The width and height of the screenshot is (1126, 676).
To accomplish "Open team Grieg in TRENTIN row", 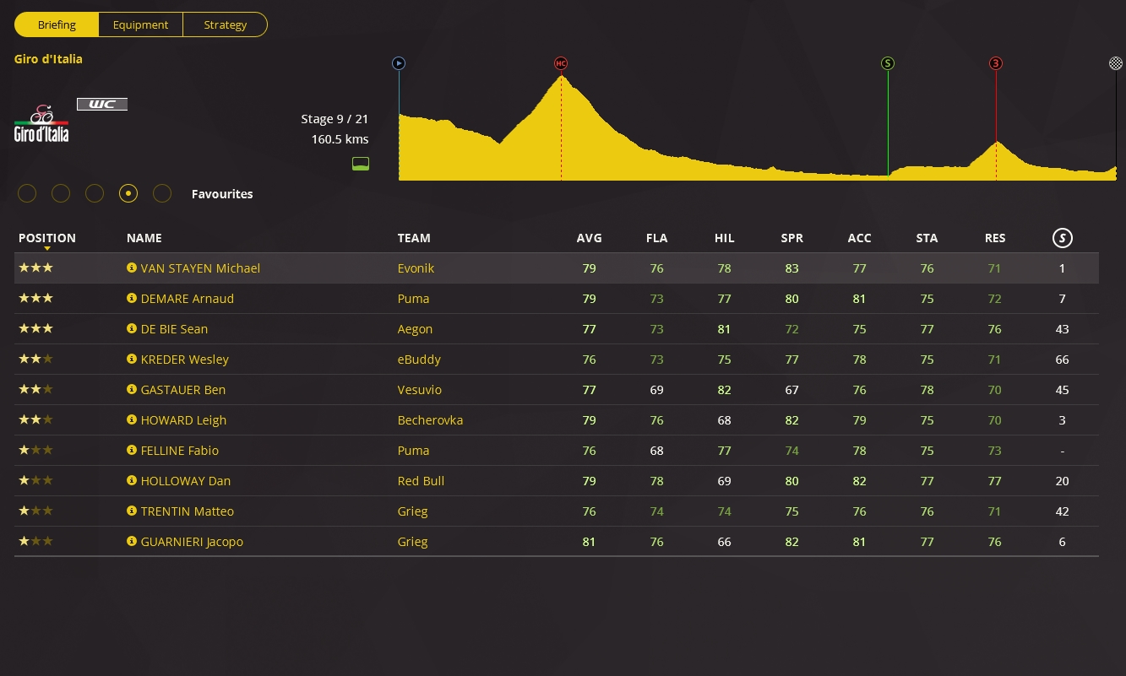I will click(x=413, y=511).
